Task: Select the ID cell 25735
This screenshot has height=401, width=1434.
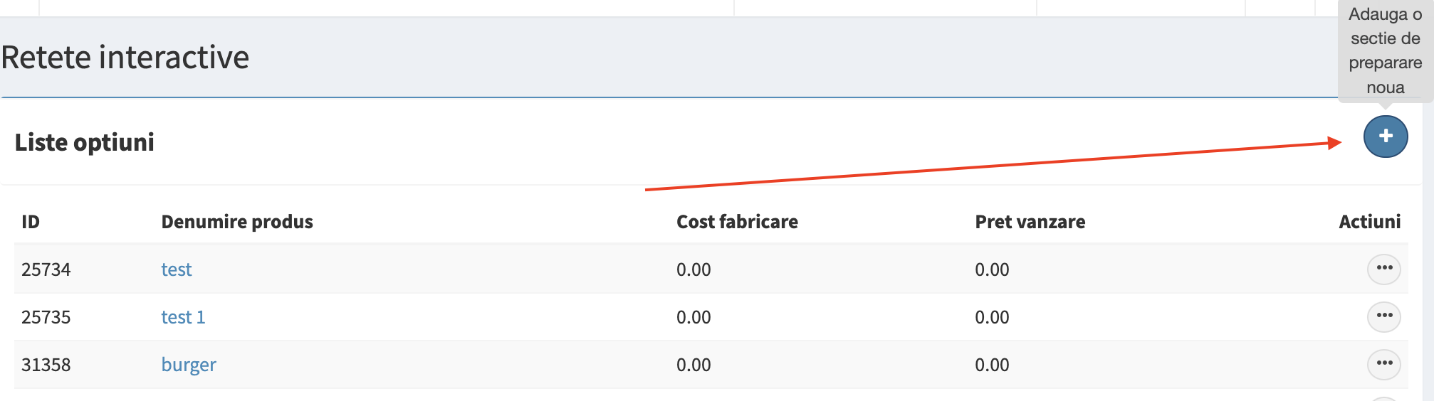Action: pos(46,317)
